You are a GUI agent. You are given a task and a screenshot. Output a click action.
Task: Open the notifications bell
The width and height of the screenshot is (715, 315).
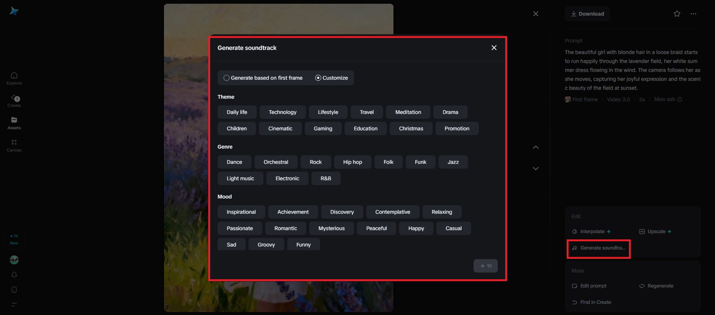[14, 275]
